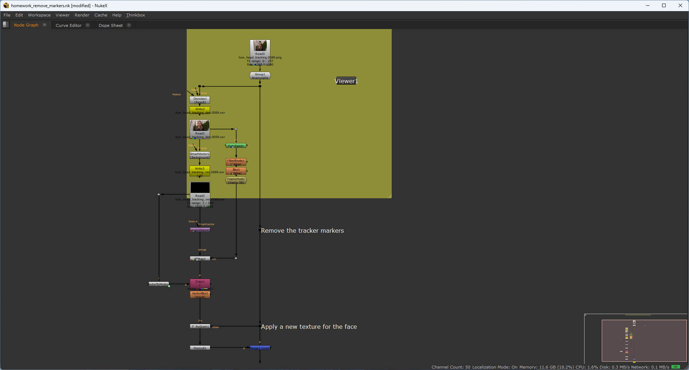The width and height of the screenshot is (689, 370).
Task: Select the SmartVector1 node
Action: (x=200, y=155)
